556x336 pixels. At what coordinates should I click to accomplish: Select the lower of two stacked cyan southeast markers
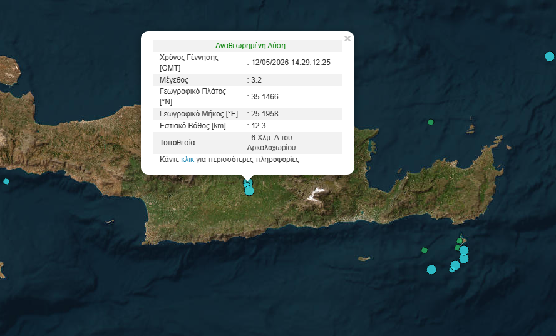pyautogui.click(x=464, y=258)
